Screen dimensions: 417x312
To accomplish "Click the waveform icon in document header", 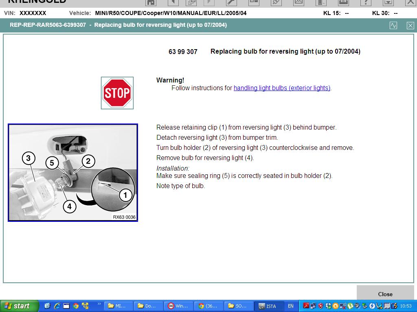I will pos(393,25).
